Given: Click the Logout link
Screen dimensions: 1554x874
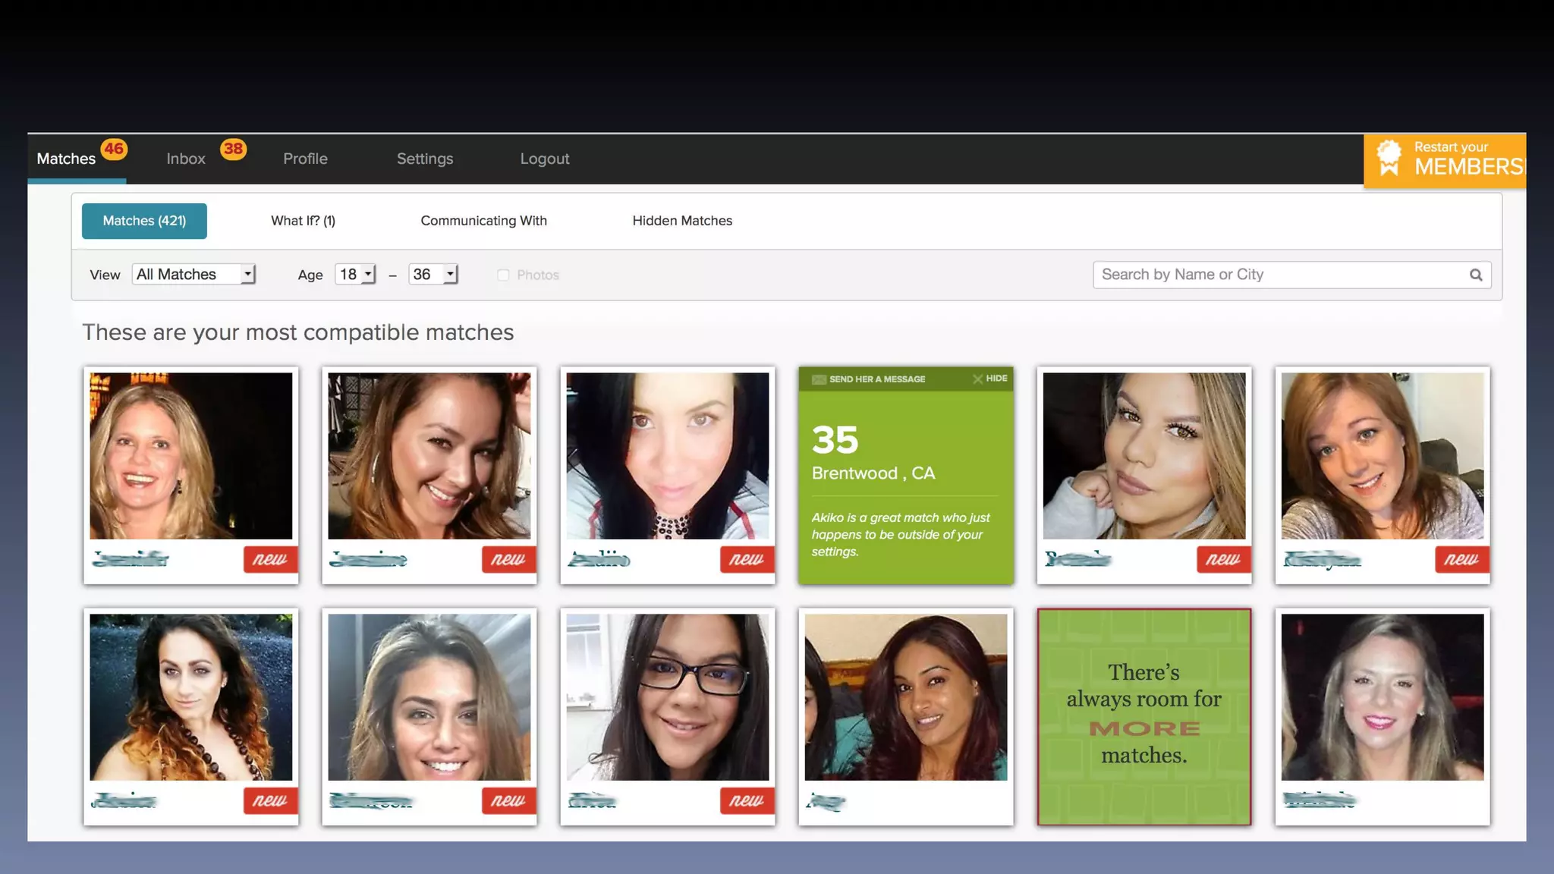Looking at the screenshot, I should pos(544,159).
